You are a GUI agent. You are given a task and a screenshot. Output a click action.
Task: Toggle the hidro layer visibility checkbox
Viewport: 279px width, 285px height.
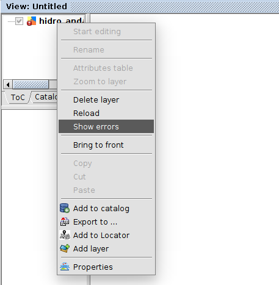[20, 21]
